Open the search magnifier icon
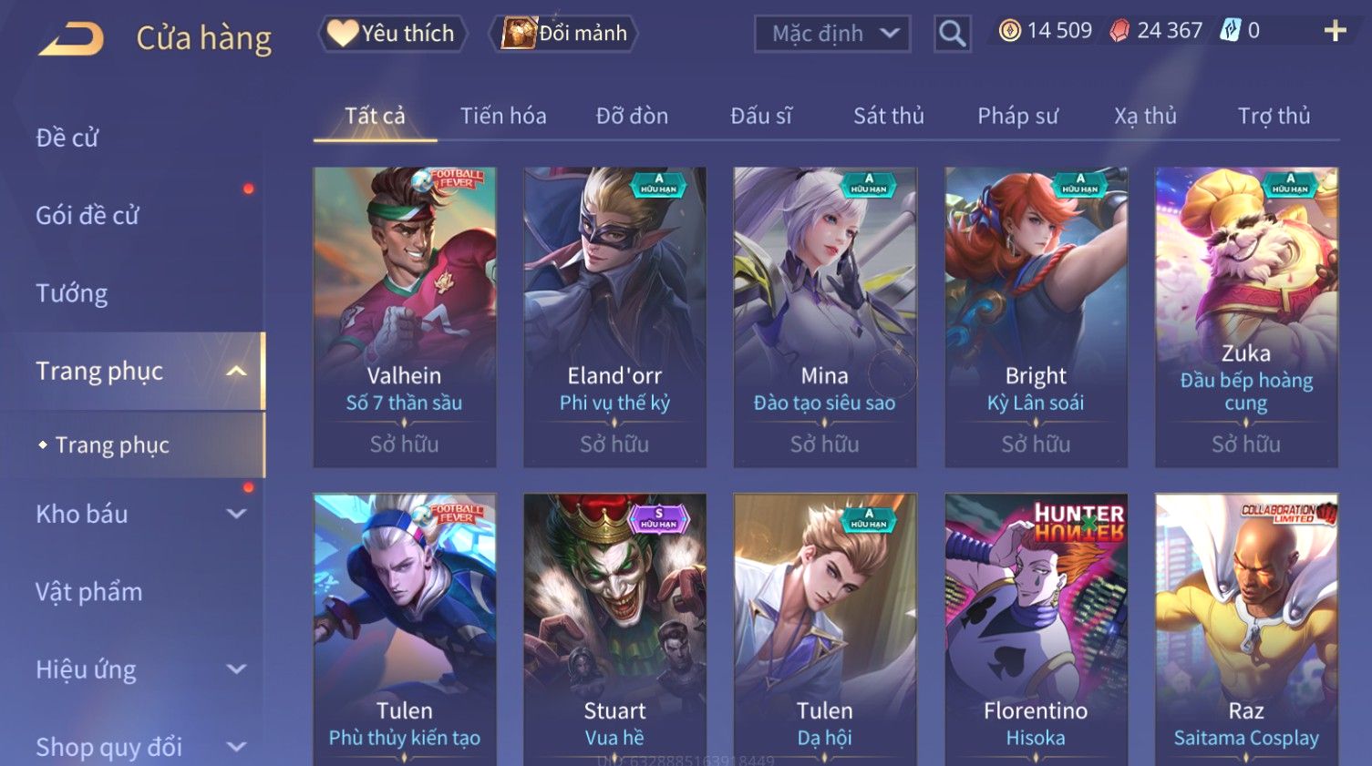Viewport: 1372px width, 766px height. (x=952, y=34)
